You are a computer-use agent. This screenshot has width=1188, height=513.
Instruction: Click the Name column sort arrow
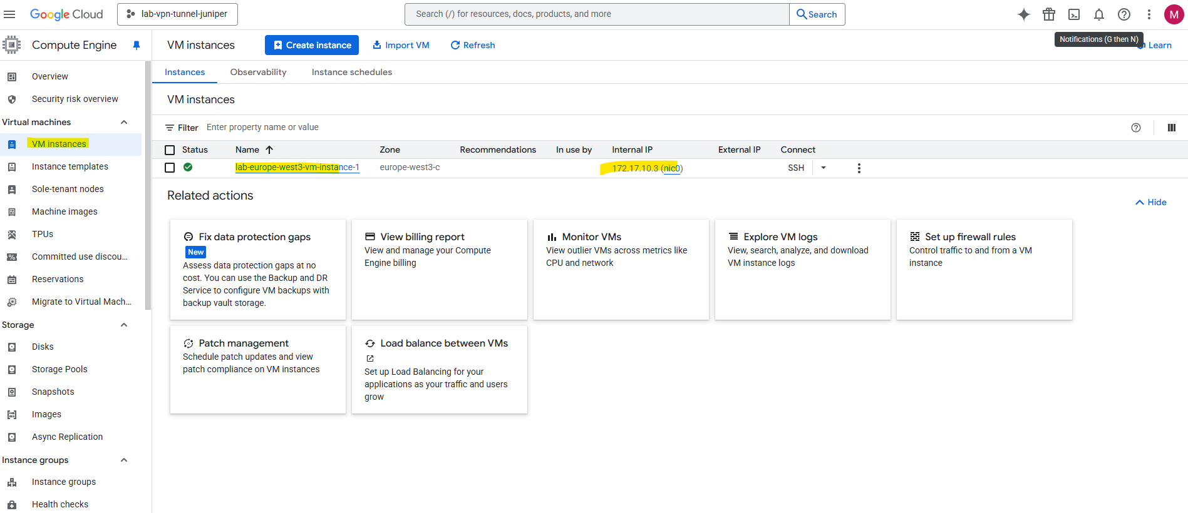coord(269,150)
